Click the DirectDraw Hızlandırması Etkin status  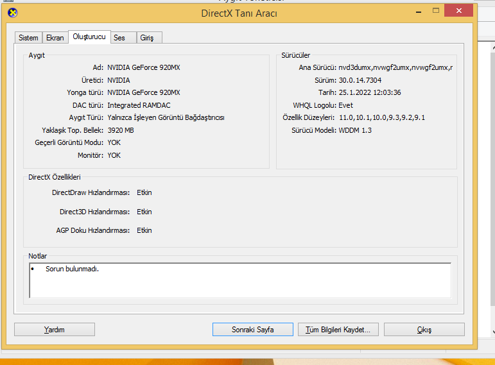coord(144,192)
